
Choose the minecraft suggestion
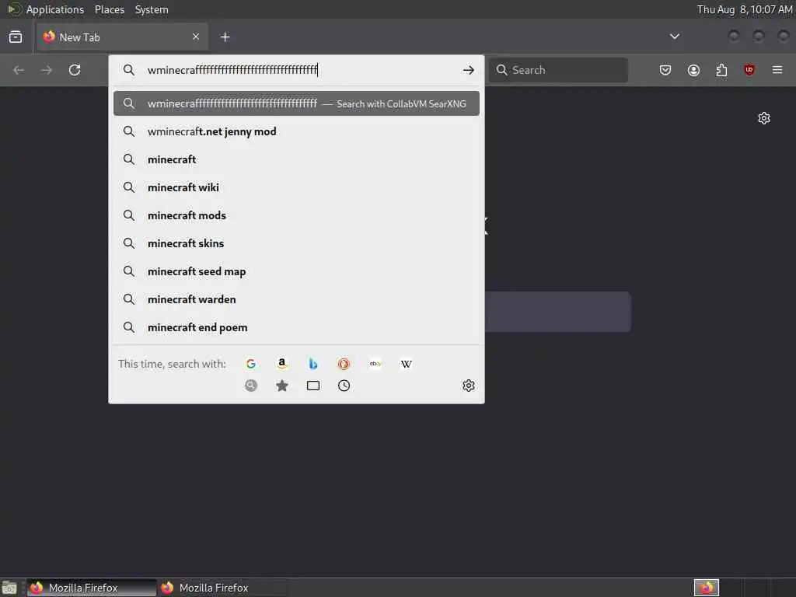(x=296, y=159)
